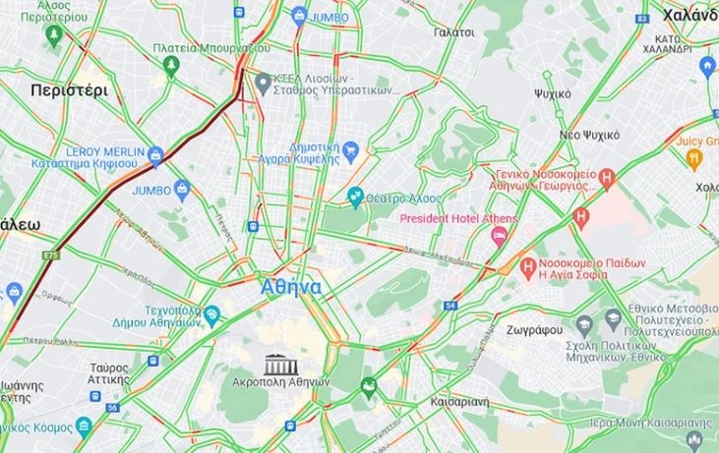Image resolution: width=719 pixels, height=453 pixels.
Task: Select the Τεχνόπολη Δήμου Αθηναίων pin
Action: tap(211, 316)
